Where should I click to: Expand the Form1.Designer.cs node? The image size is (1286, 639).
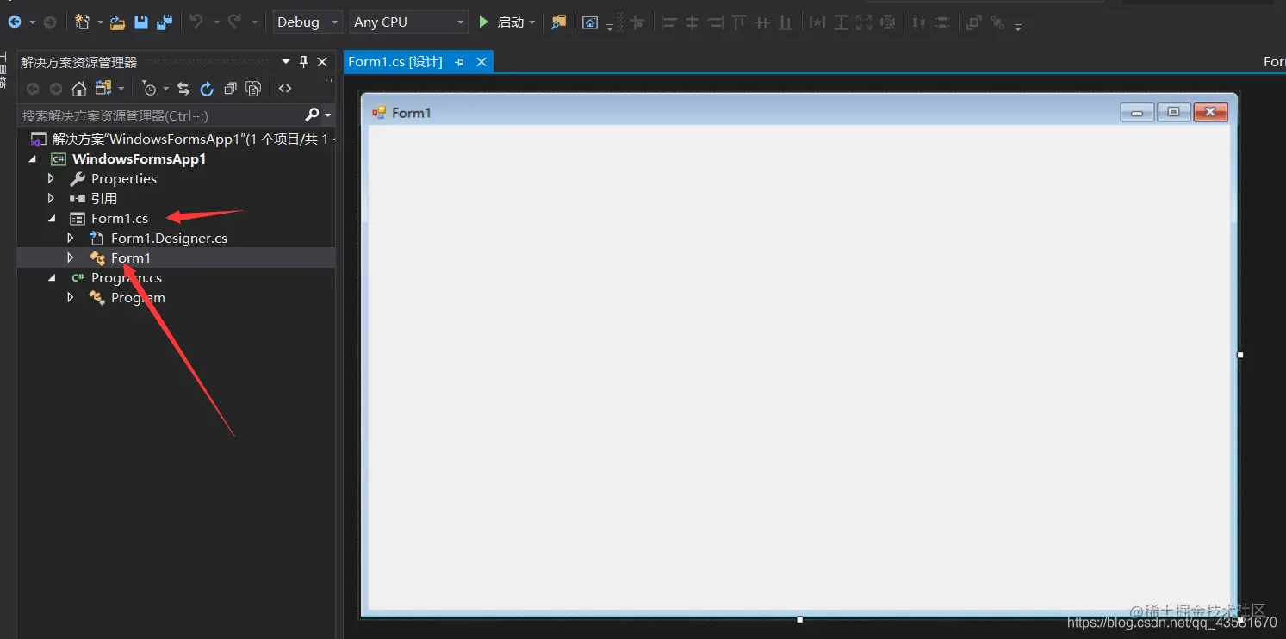[x=71, y=238]
